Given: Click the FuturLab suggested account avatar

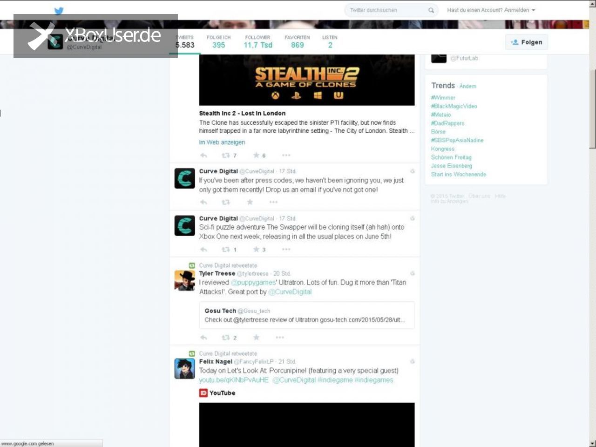Looking at the screenshot, I should 439,58.
